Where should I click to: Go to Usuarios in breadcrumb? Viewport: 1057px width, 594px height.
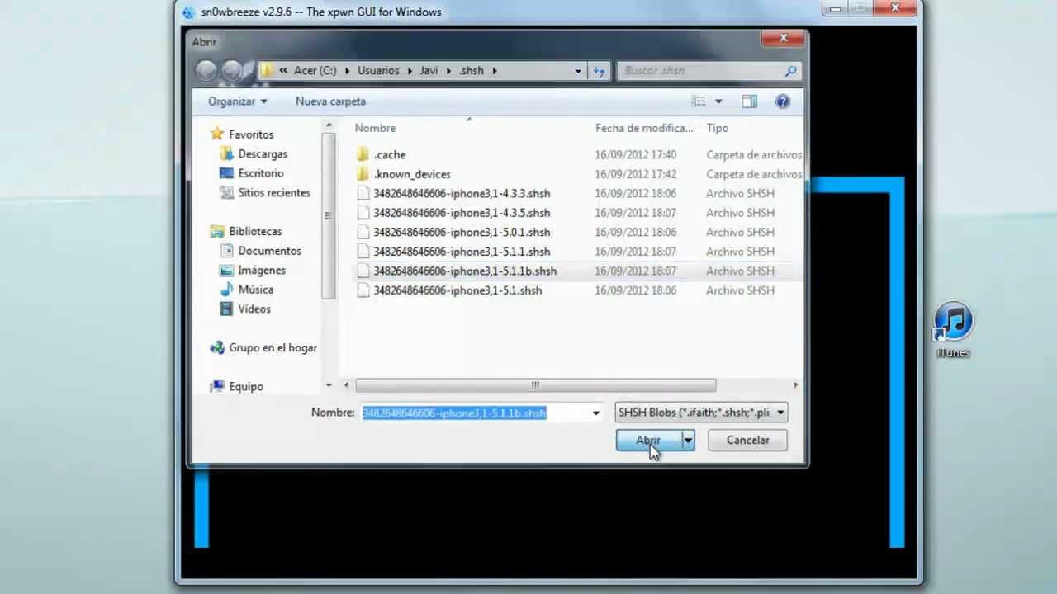[378, 71]
